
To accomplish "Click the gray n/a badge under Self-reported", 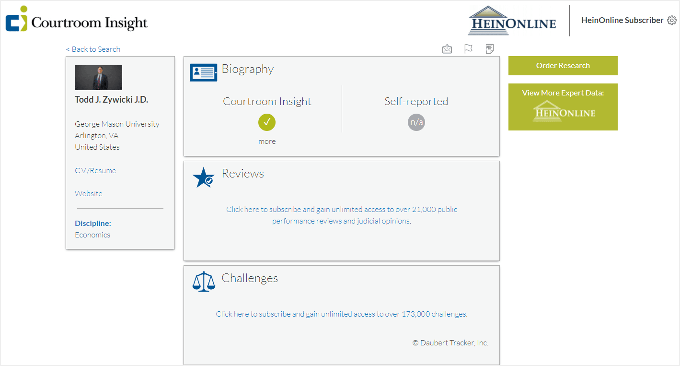I will click(x=416, y=122).
